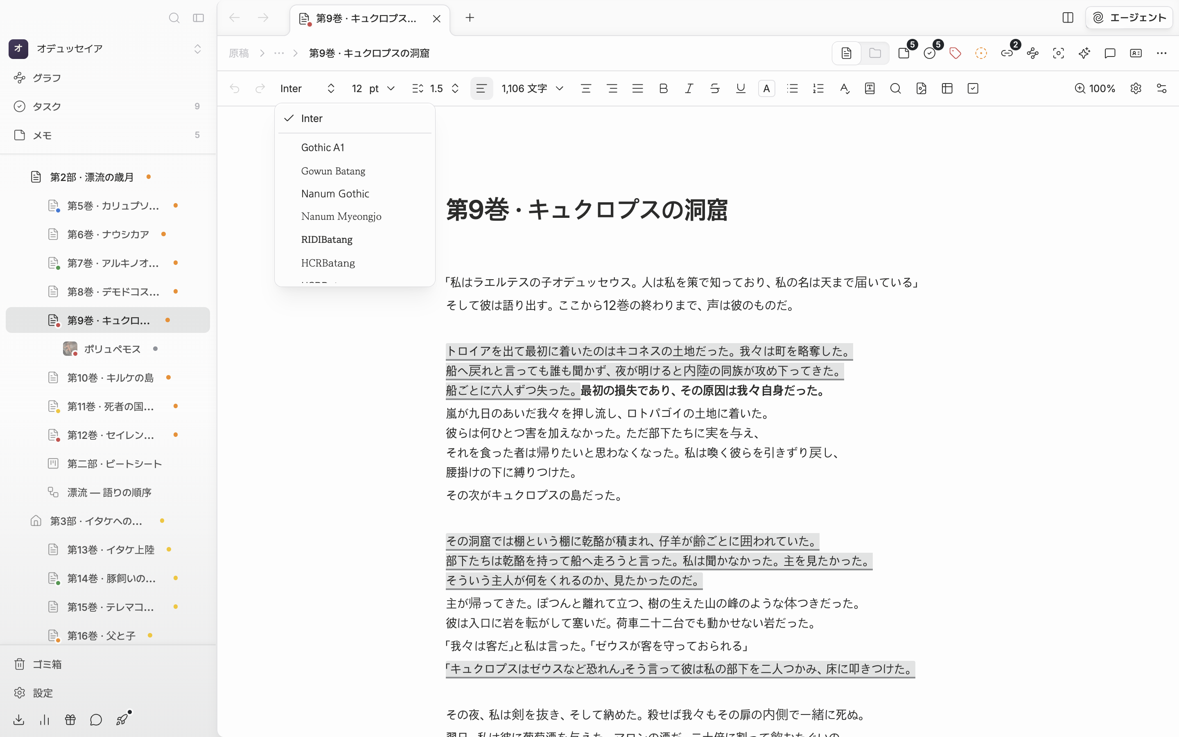Switch to folder view mode
This screenshot has height=737, width=1179.
(875, 53)
